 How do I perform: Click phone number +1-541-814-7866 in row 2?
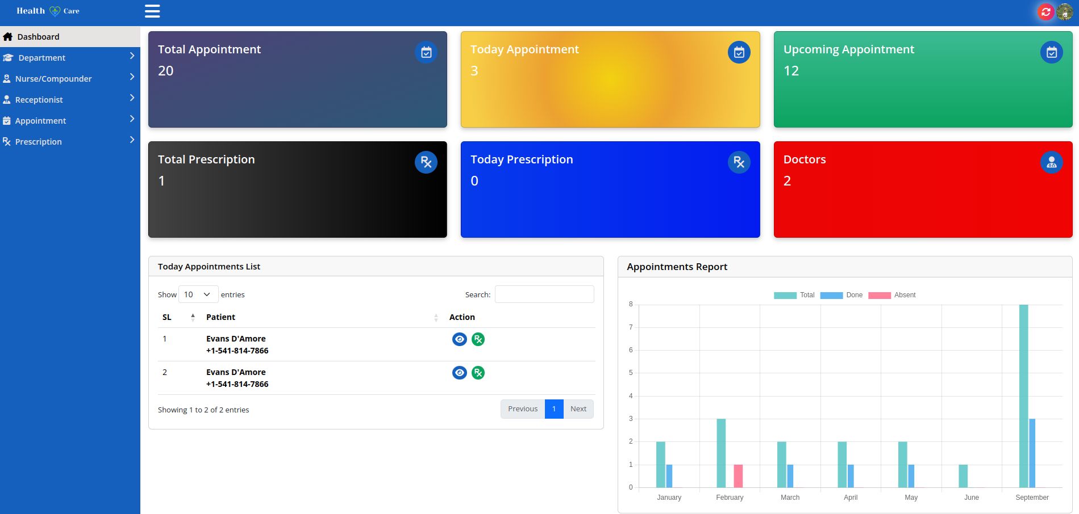coord(238,384)
